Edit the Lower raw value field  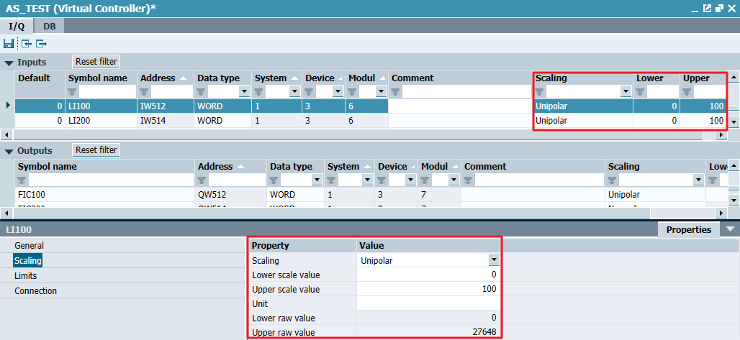tap(428, 318)
